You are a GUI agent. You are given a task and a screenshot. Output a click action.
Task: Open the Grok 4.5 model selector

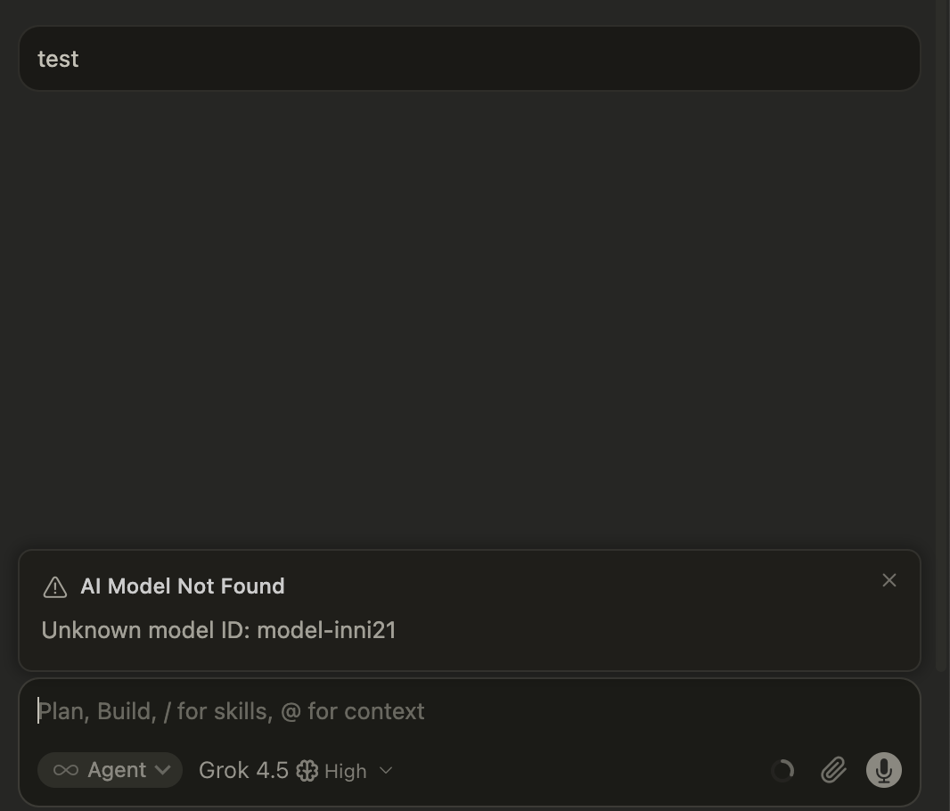[x=243, y=770]
